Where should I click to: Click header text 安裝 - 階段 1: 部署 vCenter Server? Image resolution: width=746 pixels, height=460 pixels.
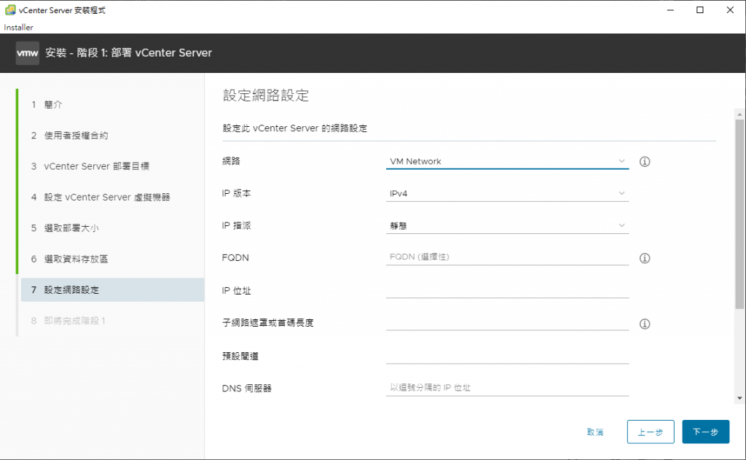[x=128, y=53]
